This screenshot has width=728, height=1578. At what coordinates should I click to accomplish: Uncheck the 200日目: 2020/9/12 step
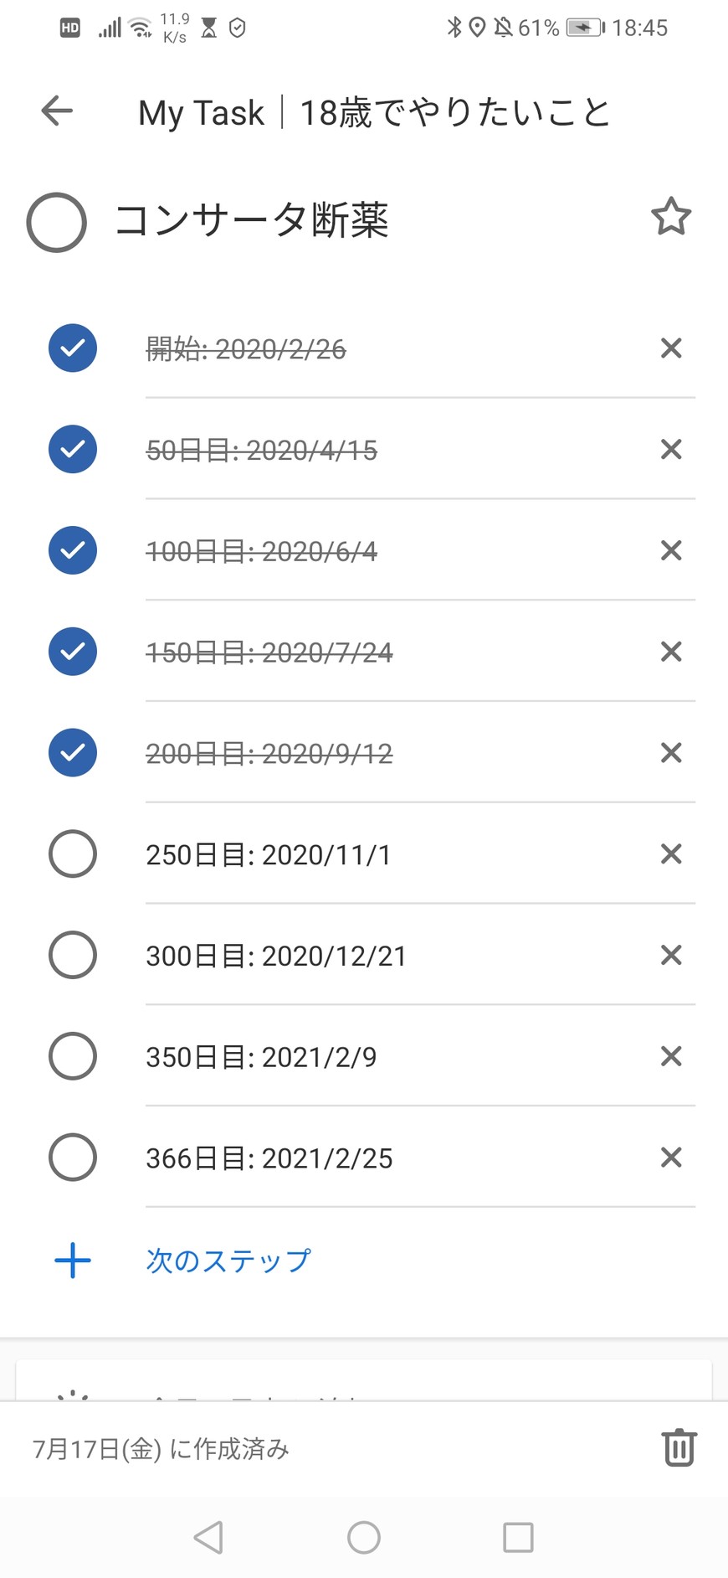point(73,753)
